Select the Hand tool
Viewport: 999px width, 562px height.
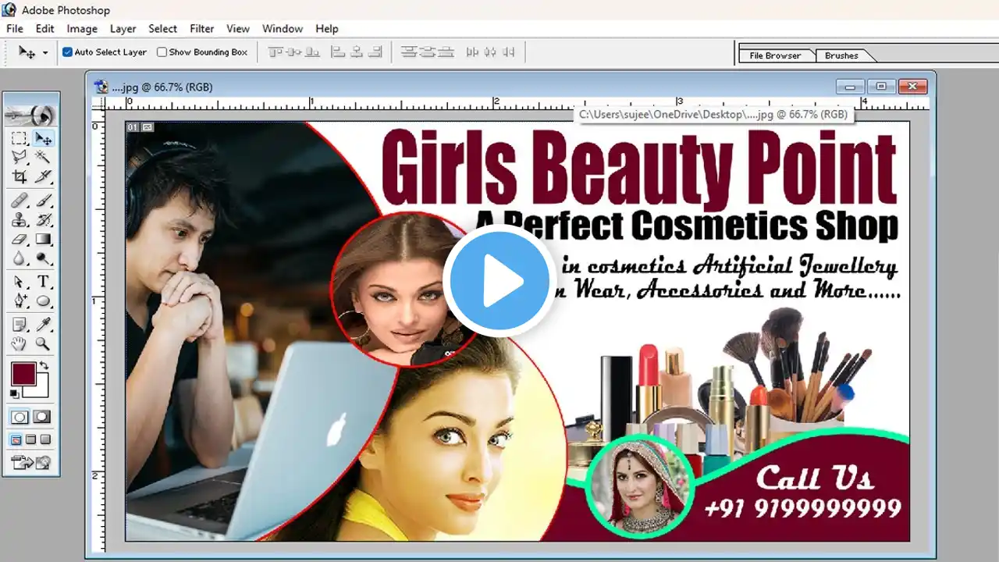coord(20,343)
